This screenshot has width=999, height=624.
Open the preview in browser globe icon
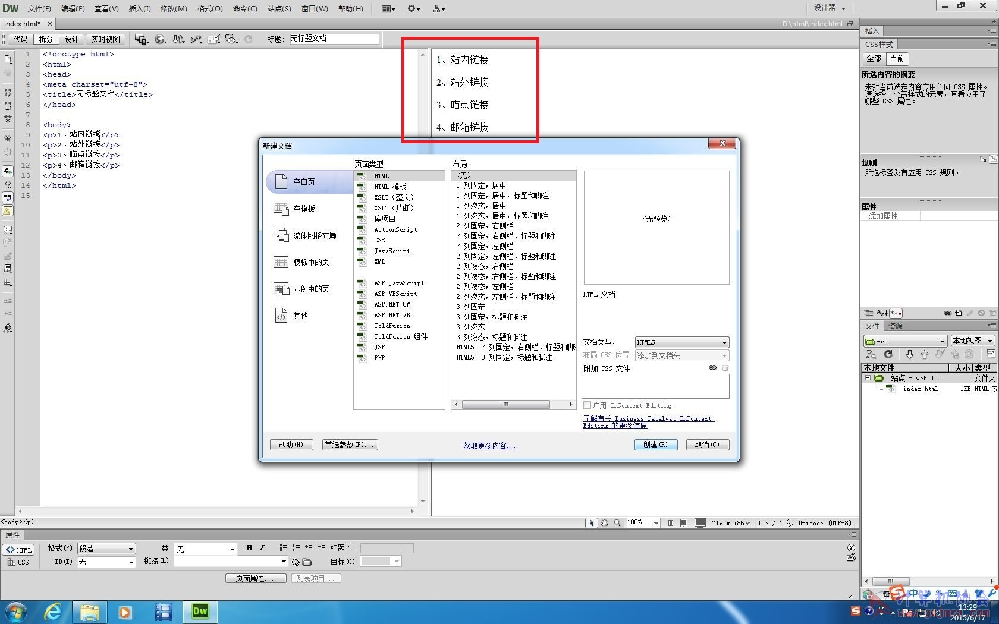pyautogui.click(x=160, y=39)
